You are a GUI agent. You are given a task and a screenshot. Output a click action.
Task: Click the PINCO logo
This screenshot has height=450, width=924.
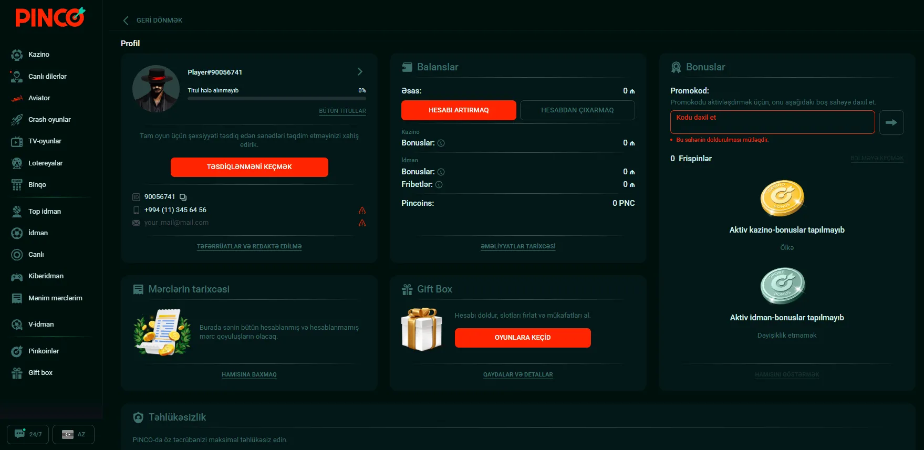[x=50, y=17]
